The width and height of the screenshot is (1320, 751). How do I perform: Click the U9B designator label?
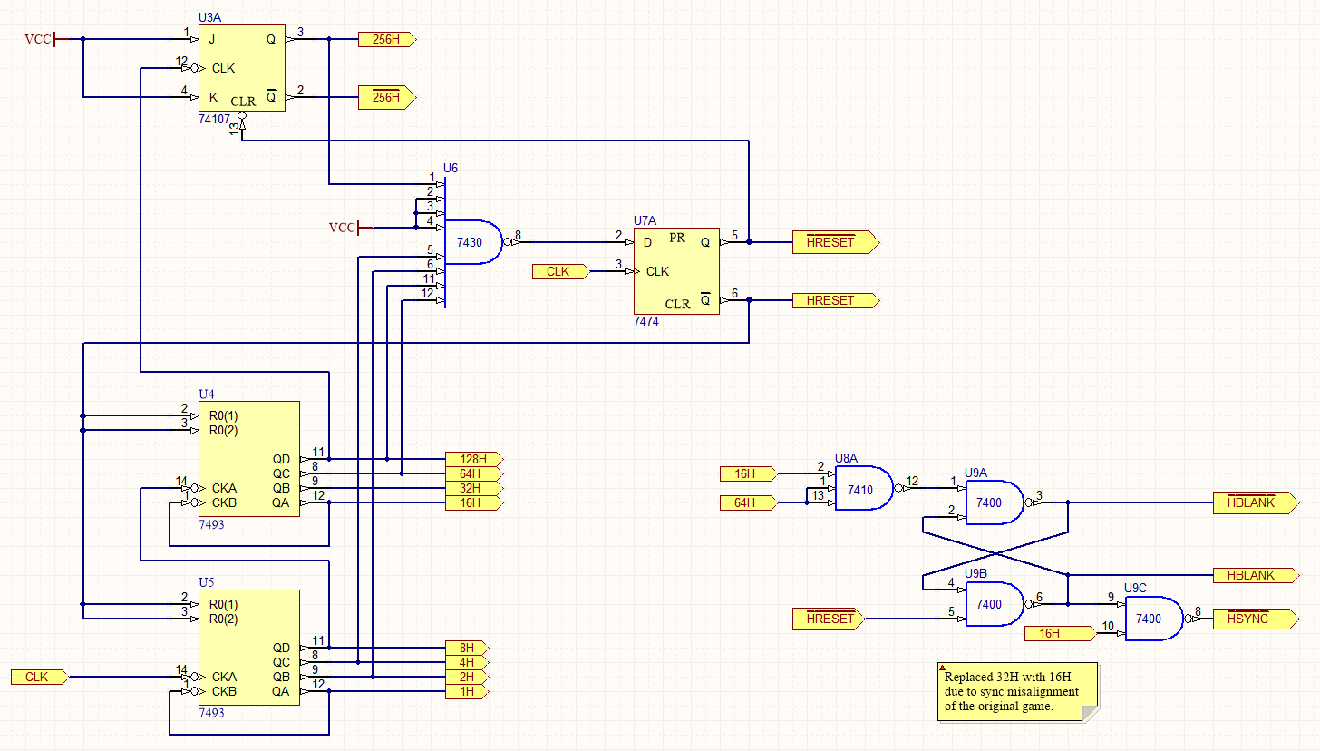[976, 574]
